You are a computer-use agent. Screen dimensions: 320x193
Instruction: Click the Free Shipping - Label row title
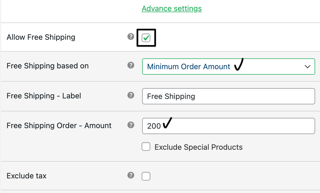[44, 96]
